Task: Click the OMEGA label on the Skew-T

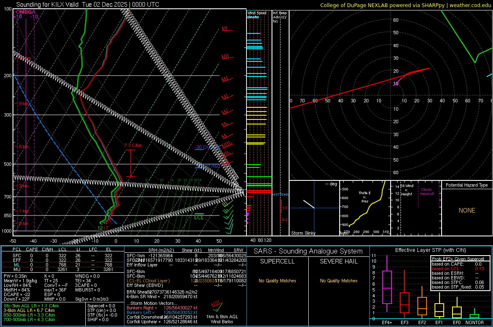Action: [25, 12]
